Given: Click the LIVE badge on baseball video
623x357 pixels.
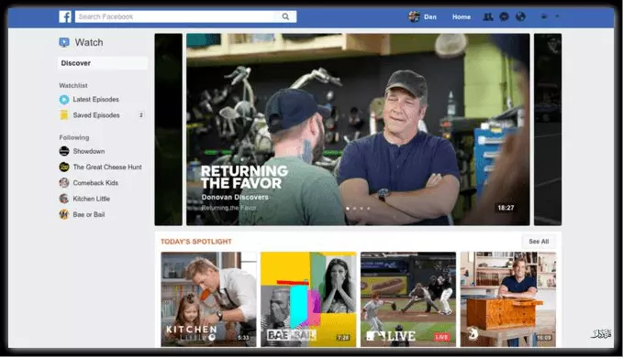Looking at the screenshot, I should click(441, 337).
